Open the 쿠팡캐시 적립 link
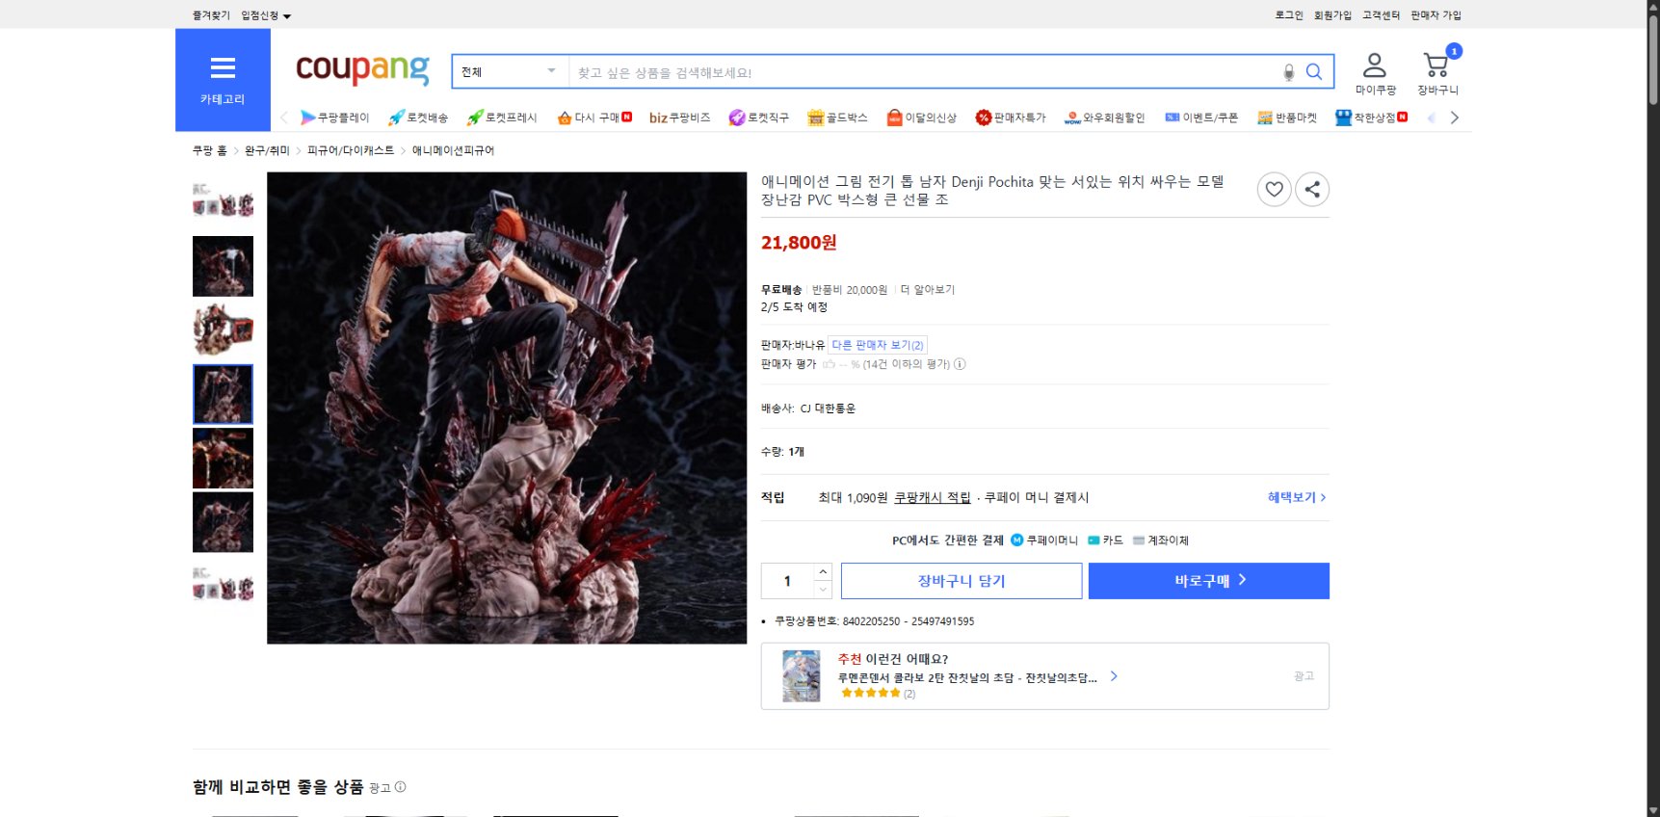 click(x=933, y=497)
